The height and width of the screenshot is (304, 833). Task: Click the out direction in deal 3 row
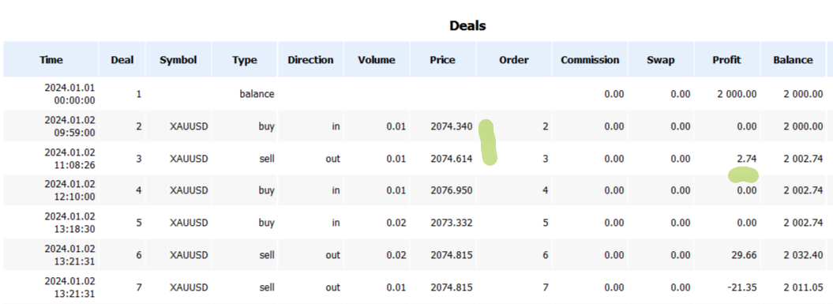pos(333,159)
